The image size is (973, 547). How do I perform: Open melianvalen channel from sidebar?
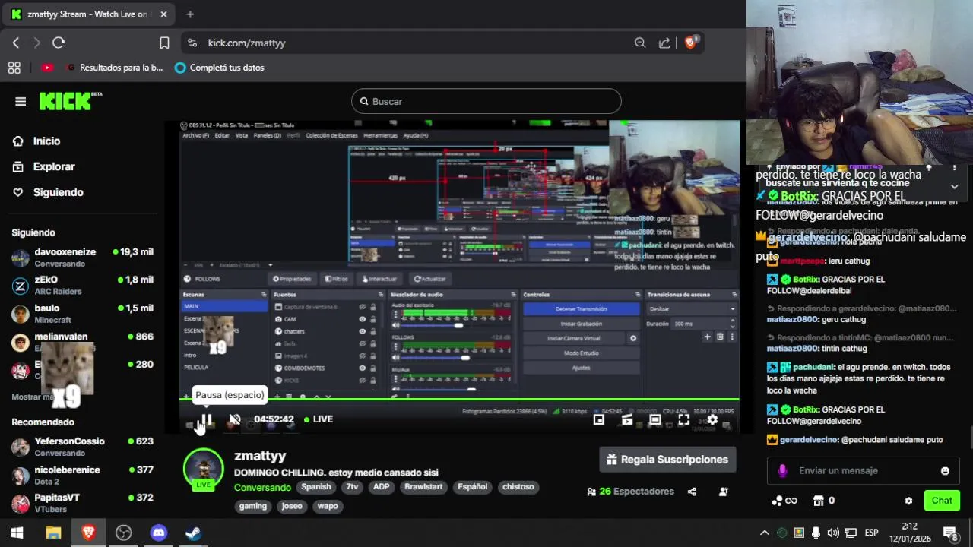pyautogui.click(x=82, y=342)
